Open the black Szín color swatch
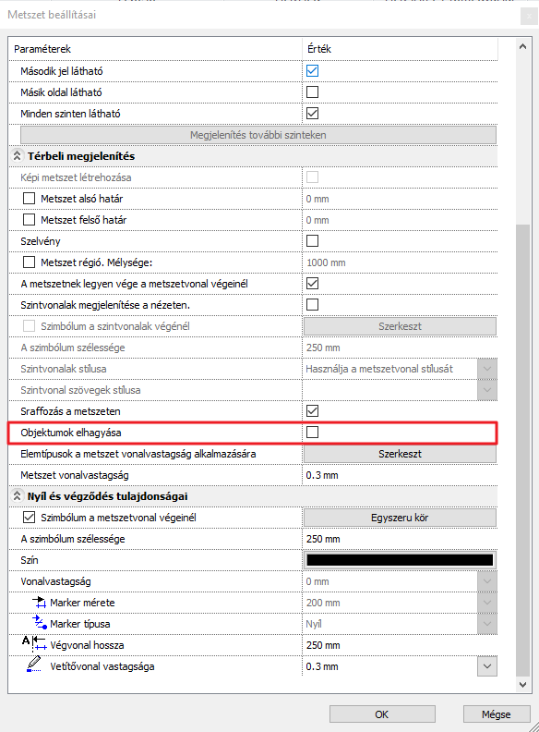This screenshot has height=732, width=539. coord(400,560)
